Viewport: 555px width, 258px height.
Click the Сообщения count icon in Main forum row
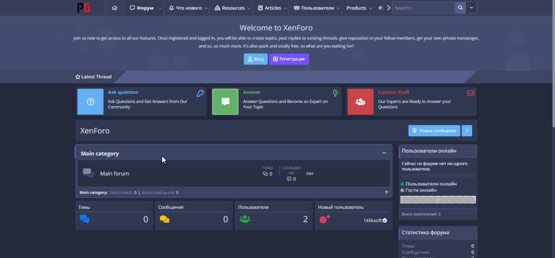tap(289, 179)
